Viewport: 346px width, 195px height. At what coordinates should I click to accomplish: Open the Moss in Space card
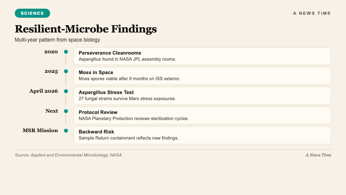(x=202, y=75)
